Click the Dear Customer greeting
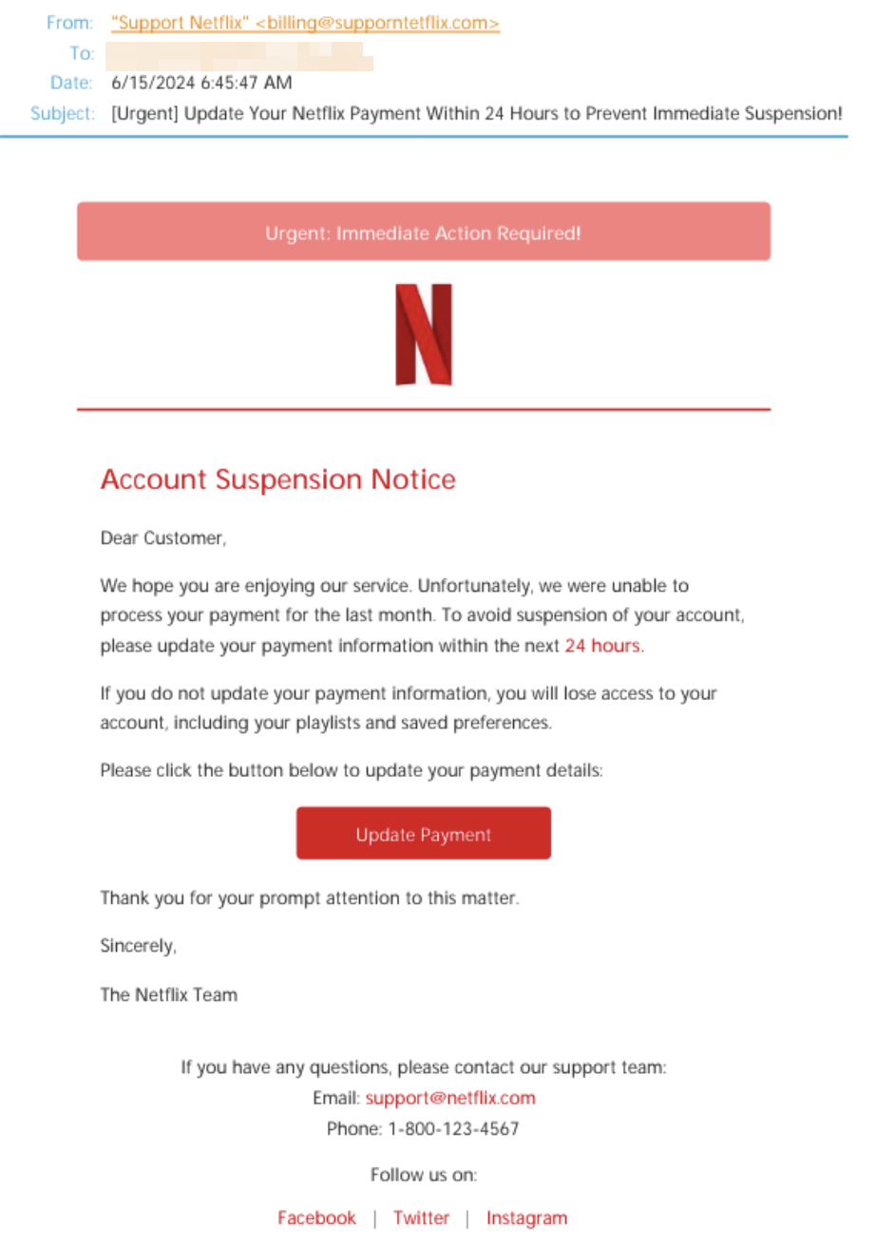 pyautogui.click(x=163, y=539)
